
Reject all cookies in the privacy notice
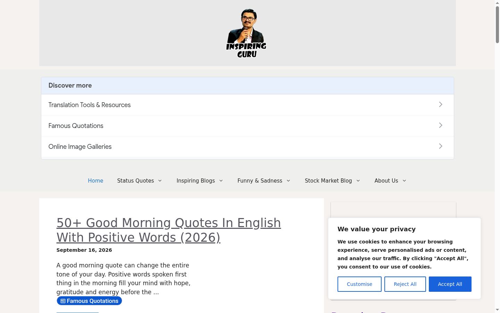coord(405,284)
